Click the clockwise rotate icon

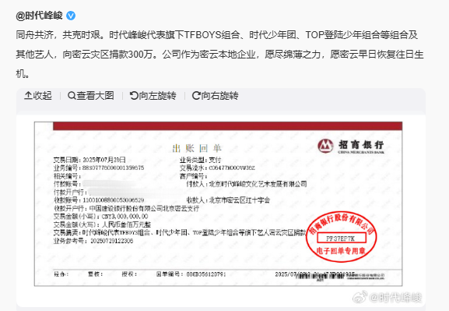196,95
